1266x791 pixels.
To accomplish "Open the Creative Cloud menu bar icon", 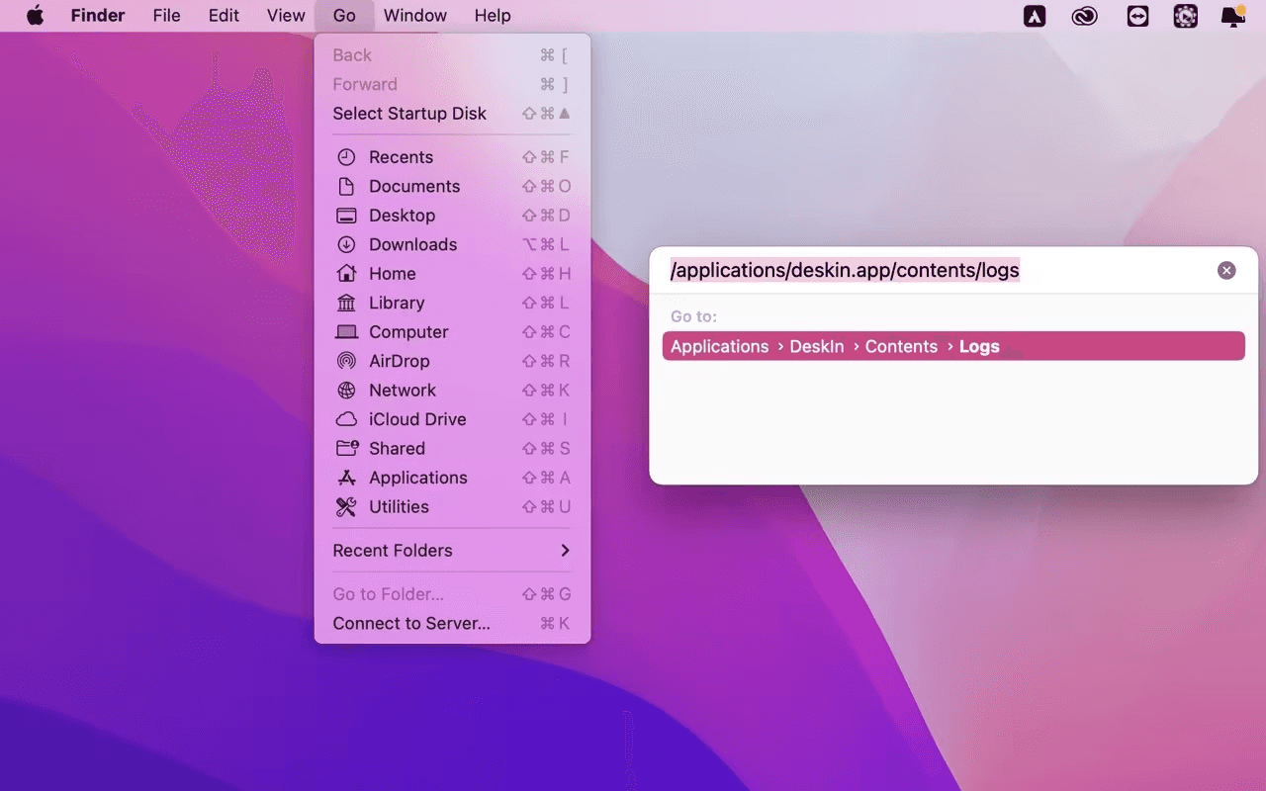I will click(1085, 16).
